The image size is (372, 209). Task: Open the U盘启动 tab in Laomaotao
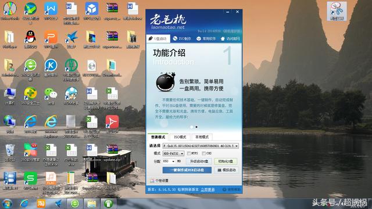(x=158, y=39)
